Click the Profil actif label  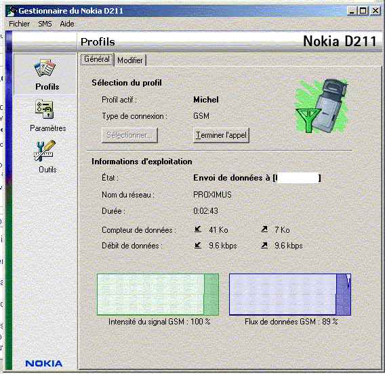pos(119,100)
